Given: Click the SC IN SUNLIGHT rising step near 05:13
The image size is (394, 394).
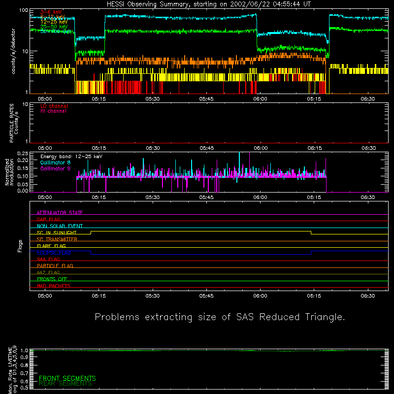Looking at the screenshot, I should coord(91,232).
